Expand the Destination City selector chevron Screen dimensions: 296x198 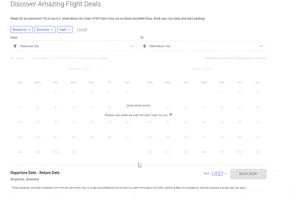[x=261, y=46]
